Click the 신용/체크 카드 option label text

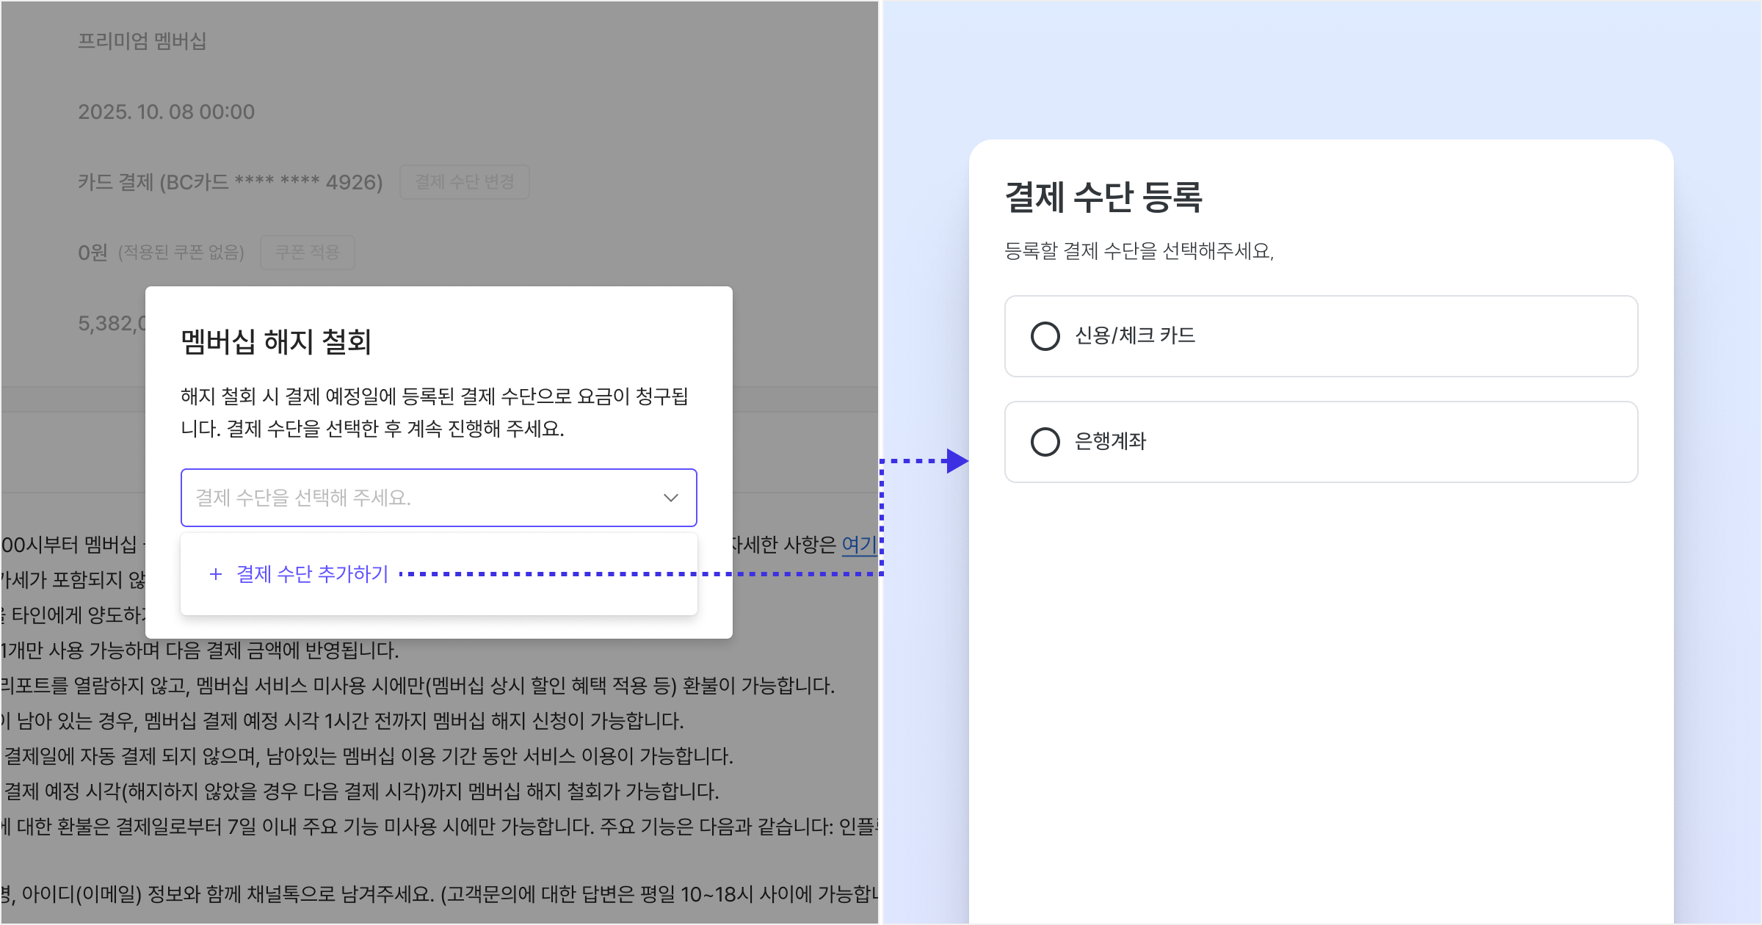(1135, 336)
